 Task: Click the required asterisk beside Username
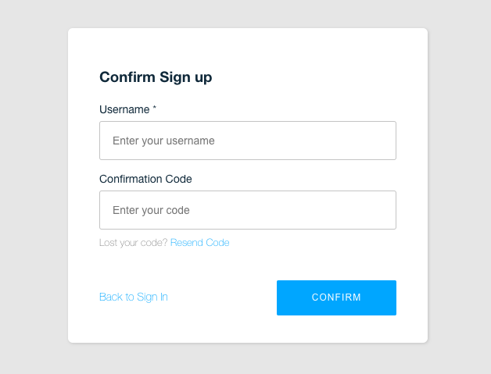155,109
